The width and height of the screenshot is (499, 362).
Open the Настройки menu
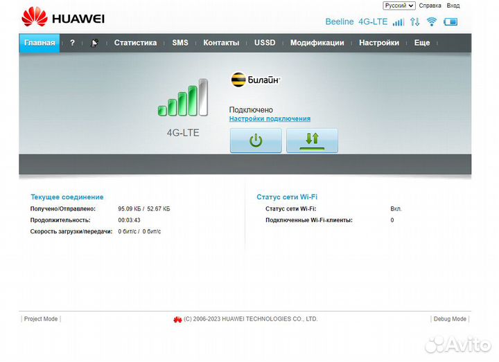click(379, 43)
